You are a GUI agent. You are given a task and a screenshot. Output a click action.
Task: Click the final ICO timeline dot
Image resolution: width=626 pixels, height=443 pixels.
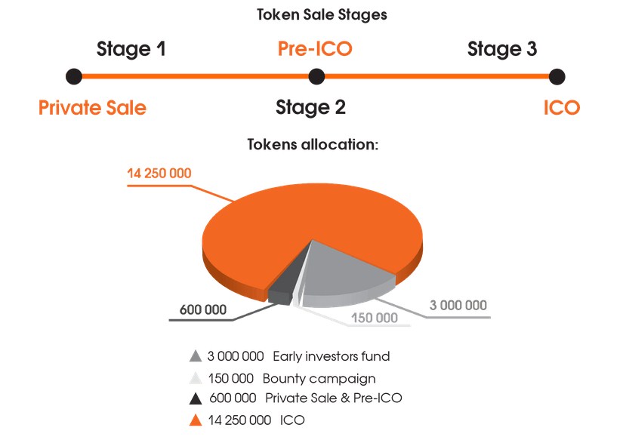(x=557, y=76)
